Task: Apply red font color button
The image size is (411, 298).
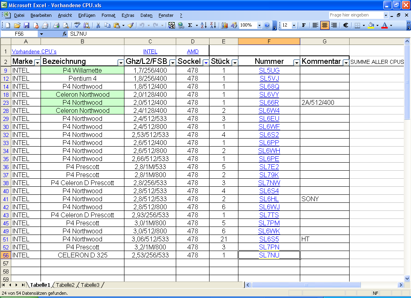Action: tap(385, 25)
